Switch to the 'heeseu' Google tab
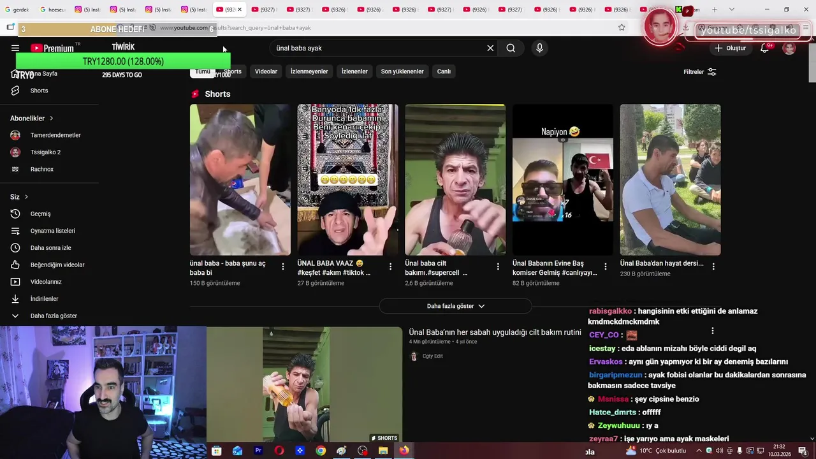 (x=52, y=10)
